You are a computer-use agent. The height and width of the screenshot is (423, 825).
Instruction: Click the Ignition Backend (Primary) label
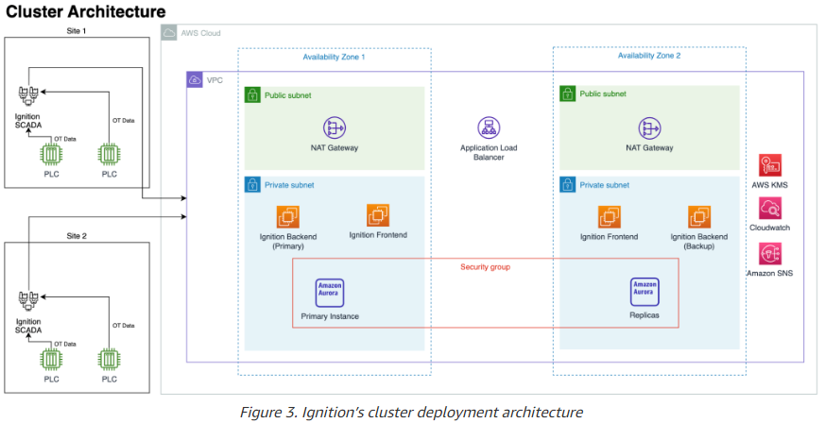288,241
